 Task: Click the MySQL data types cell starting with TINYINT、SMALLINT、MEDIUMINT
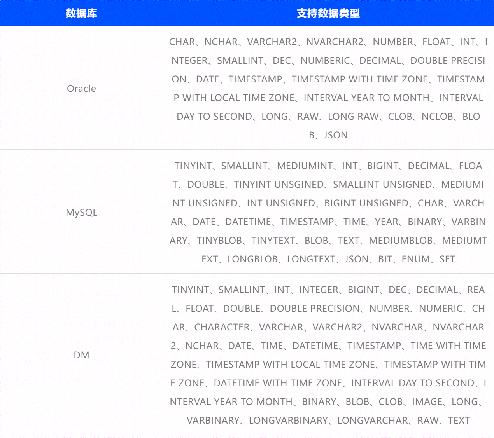tap(328, 212)
